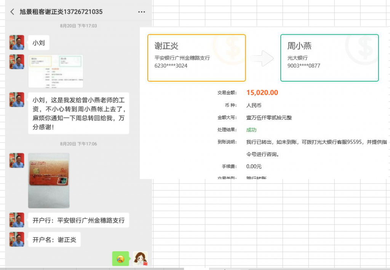Click the "处理结果:" label

[227, 130]
